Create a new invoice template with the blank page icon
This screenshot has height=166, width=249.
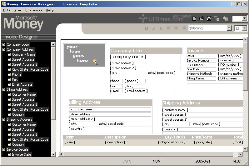194,18
